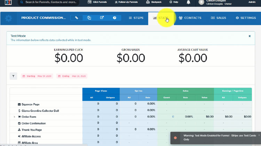Click the funnel URL link icon
The image size is (261, 146).
pyautogui.click(x=77, y=18)
